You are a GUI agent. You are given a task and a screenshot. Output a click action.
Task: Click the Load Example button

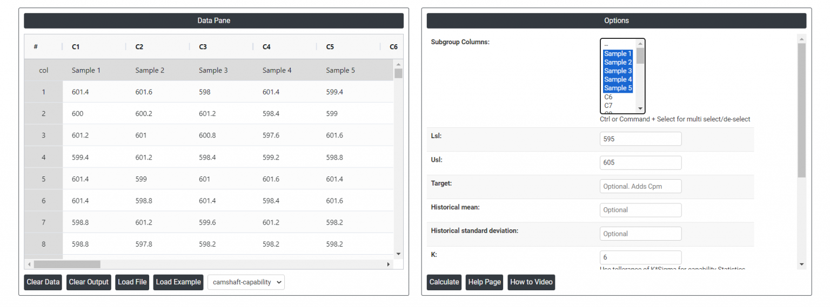click(x=178, y=282)
